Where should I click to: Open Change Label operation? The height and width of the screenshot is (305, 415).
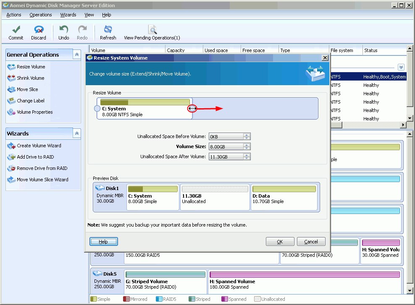(x=30, y=101)
